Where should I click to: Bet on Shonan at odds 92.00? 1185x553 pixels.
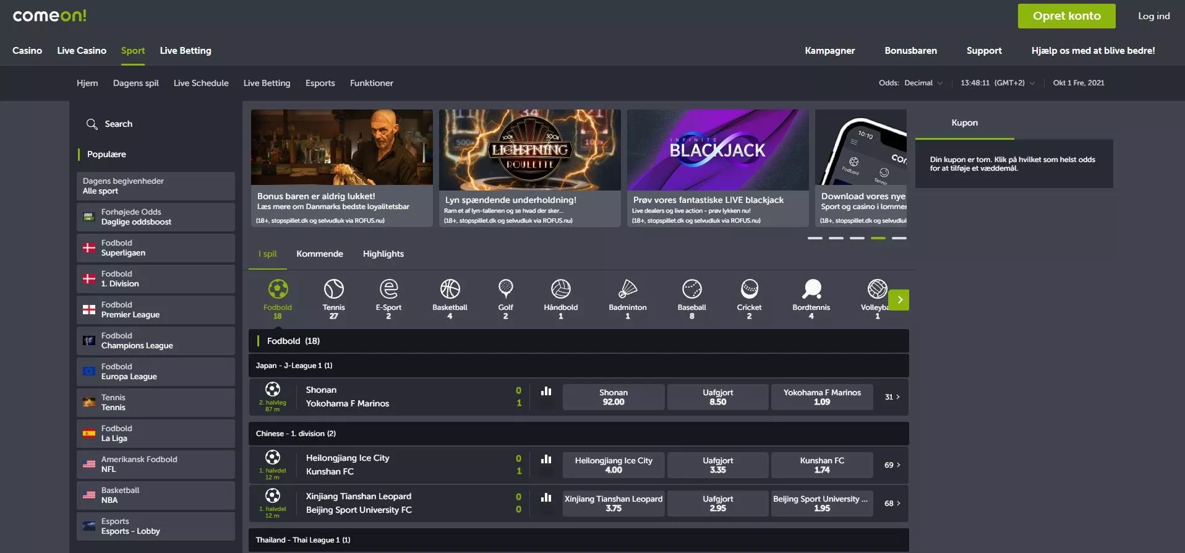point(614,397)
